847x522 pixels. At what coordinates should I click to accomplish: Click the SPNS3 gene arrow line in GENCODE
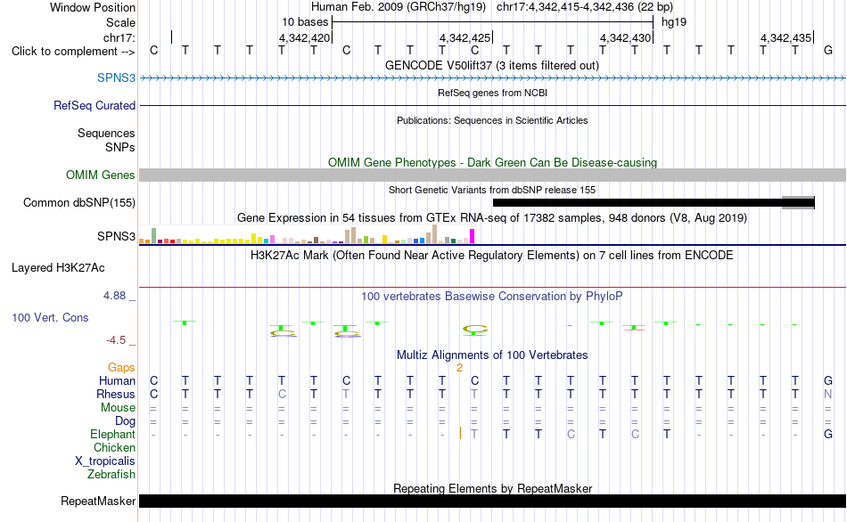(x=492, y=78)
